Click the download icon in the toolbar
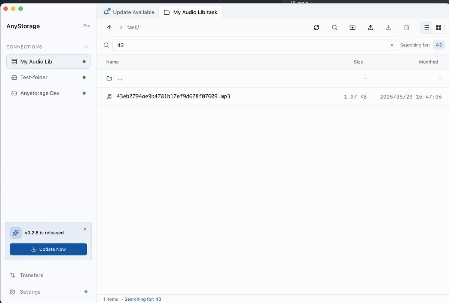 pos(388,27)
